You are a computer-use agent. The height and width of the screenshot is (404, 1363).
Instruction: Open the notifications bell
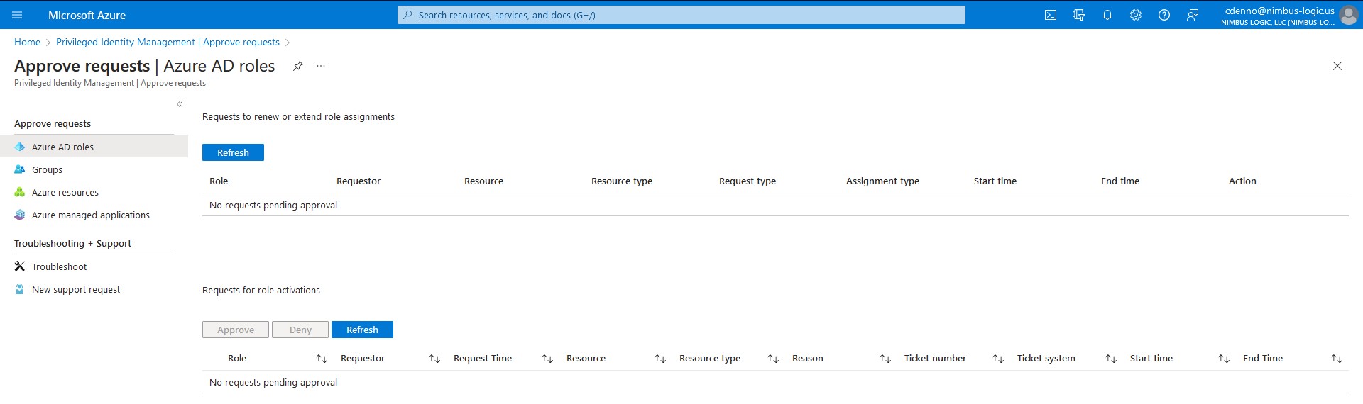coord(1107,15)
